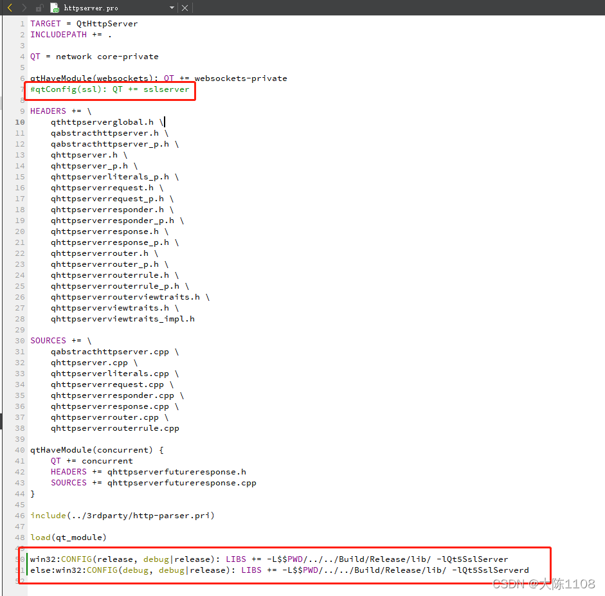The width and height of the screenshot is (605, 596).
Task: Open the document selector dropdown arrow
Action: pos(170,7)
